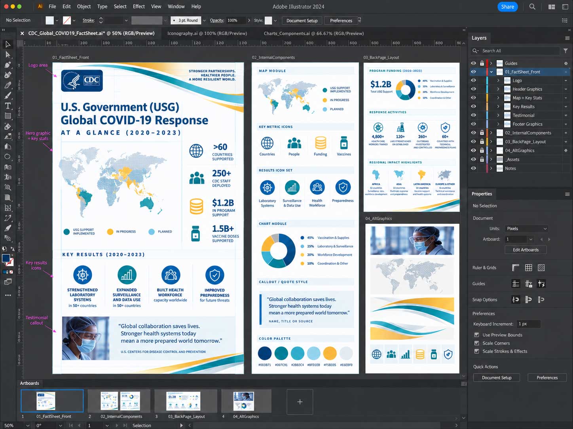Open the Edit Toolbar three dots
The height and width of the screenshot is (429, 573).
tap(8, 295)
